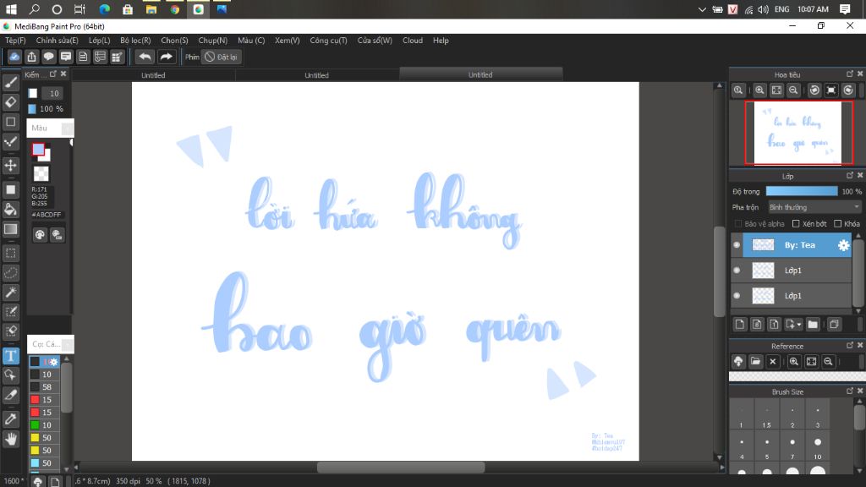Select the Select Eraser tool
866x487 pixels.
[10, 331]
